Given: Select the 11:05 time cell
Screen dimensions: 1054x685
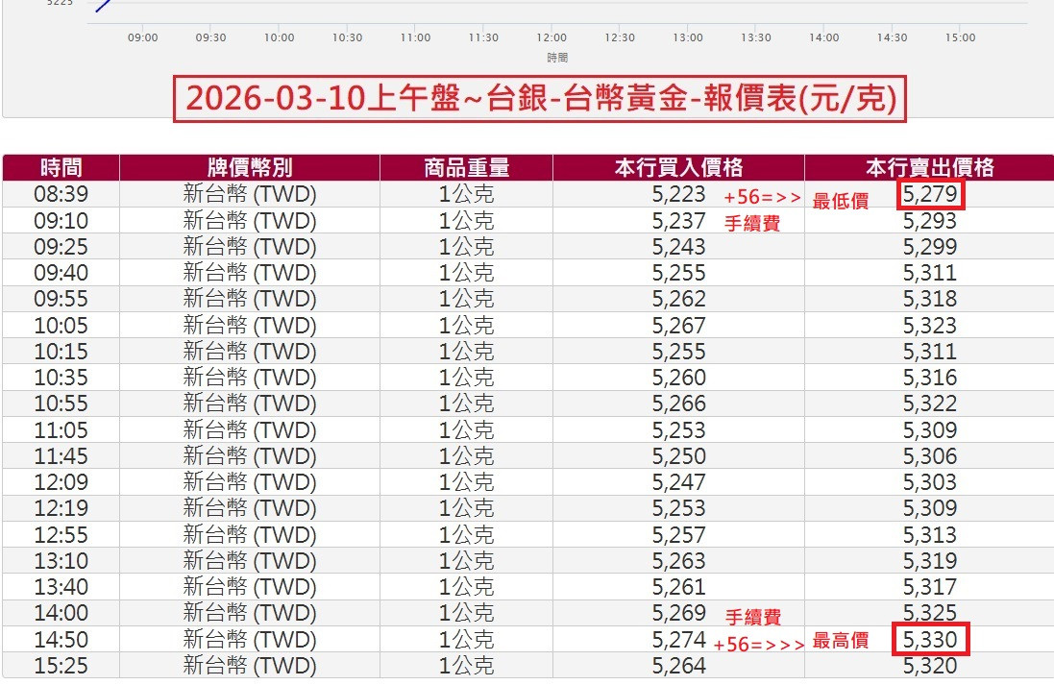Looking at the screenshot, I should [x=61, y=430].
